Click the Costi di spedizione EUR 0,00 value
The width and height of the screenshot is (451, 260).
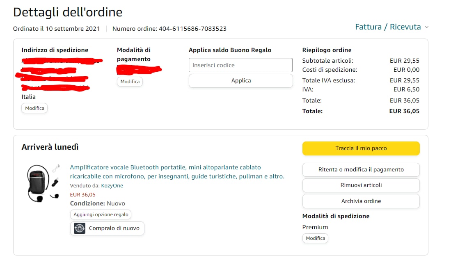click(x=406, y=70)
